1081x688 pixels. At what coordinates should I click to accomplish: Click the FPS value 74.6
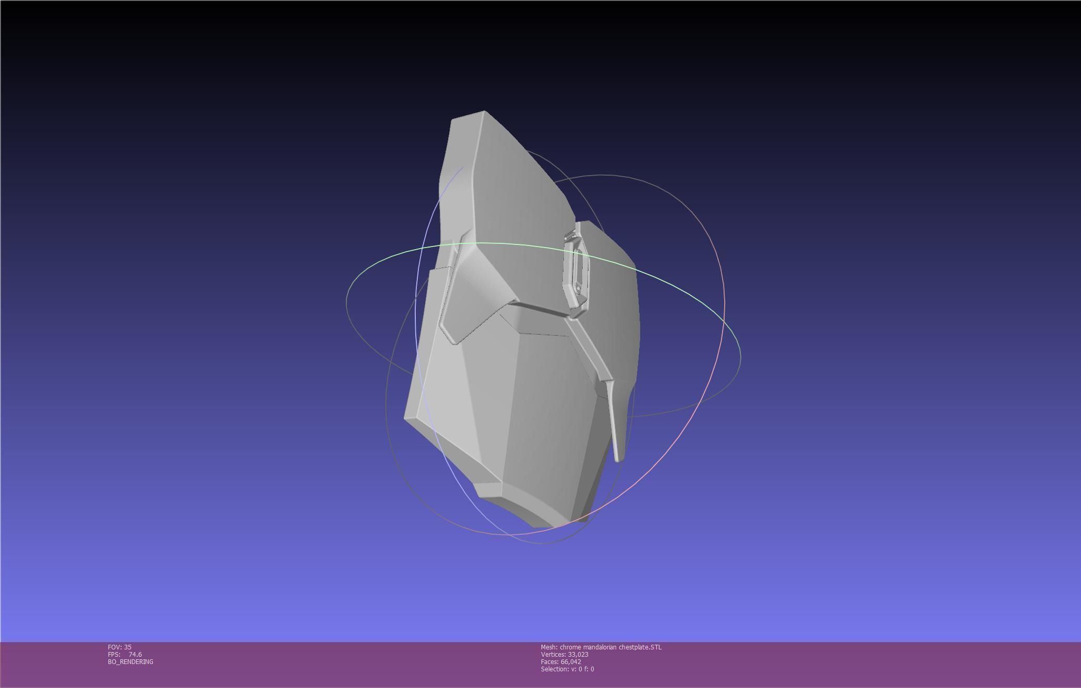135,655
